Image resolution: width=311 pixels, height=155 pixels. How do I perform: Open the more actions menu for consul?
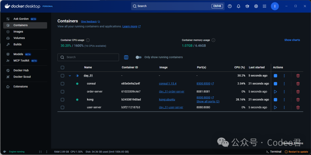click(284, 84)
